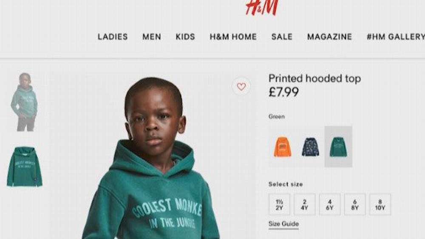Choose size 1½-2Y
425x239 pixels.
coord(280,205)
